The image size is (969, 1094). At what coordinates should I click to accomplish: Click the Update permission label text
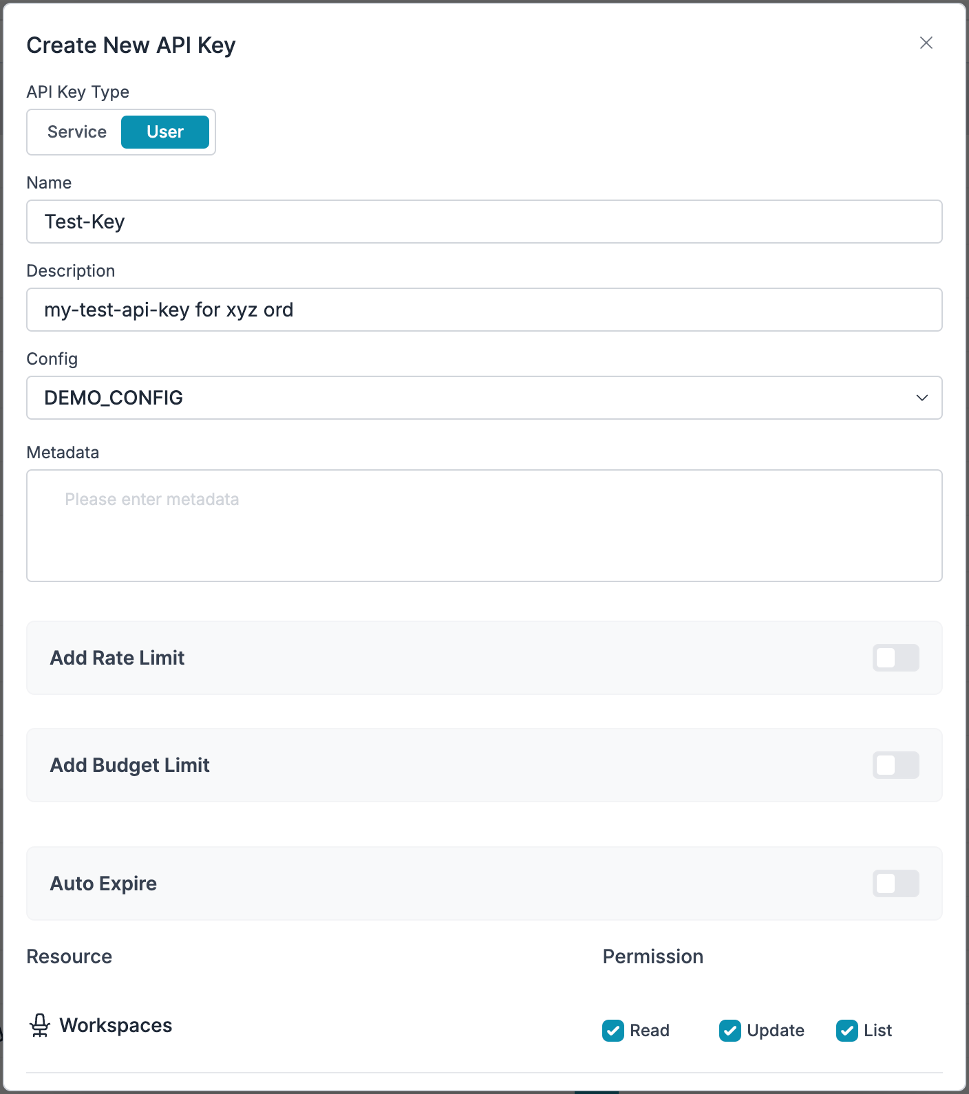776,1031
